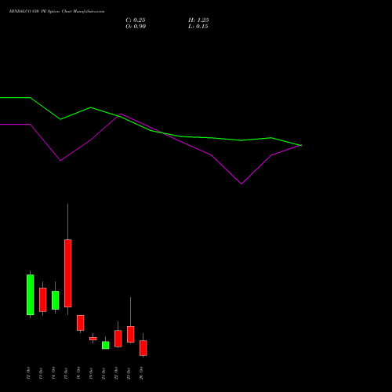The height and width of the screenshot is (392, 392).
Task: Click the '23 Oct' date label
Action: click(x=129, y=373)
